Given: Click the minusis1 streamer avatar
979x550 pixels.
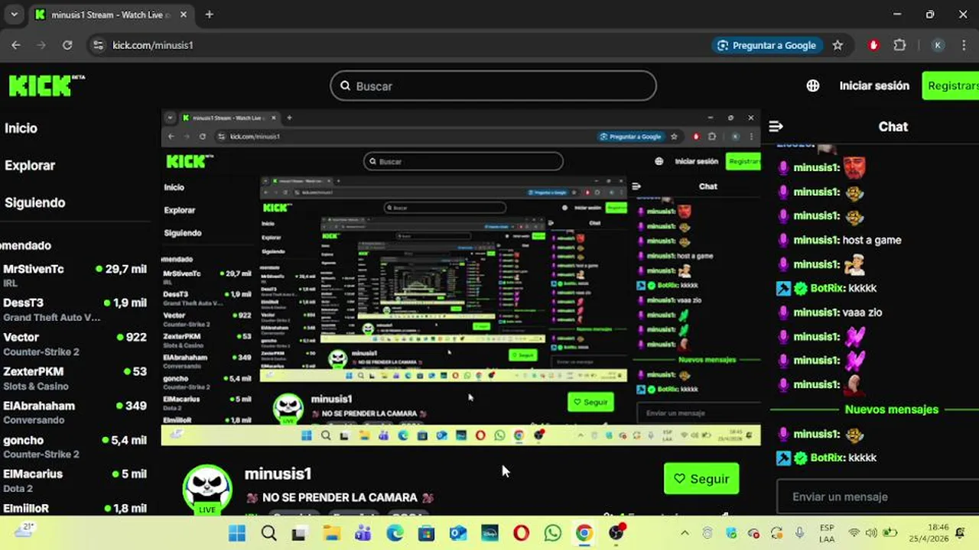Looking at the screenshot, I should click(207, 488).
